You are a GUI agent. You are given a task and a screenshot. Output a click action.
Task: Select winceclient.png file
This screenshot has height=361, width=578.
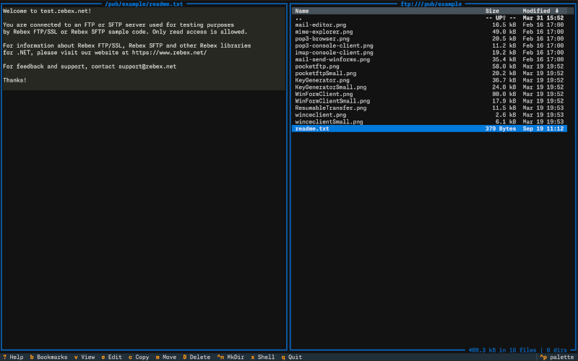[x=429, y=115]
